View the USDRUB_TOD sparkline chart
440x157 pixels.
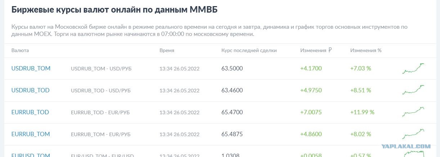(413, 90)
